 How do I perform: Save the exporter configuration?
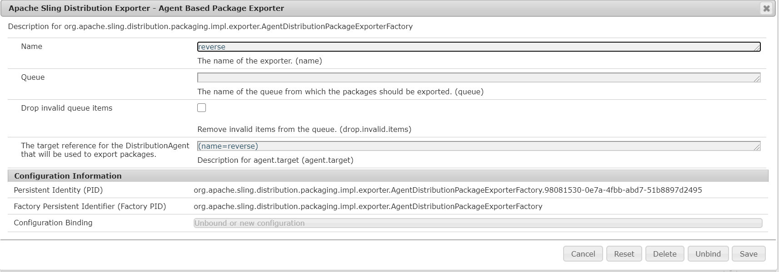748,254
